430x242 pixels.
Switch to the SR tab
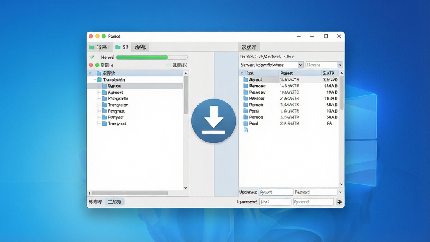click(x=122, y=47)
